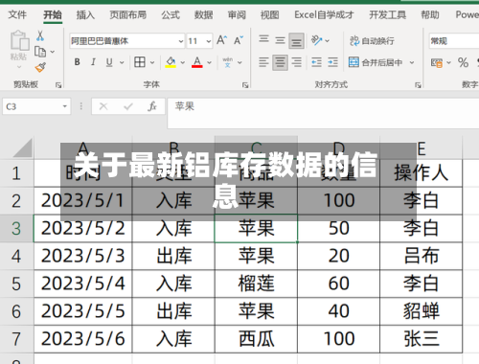
Task: Click the text Orientation icon
Action: pyautogui.click(x=316, y=40)
